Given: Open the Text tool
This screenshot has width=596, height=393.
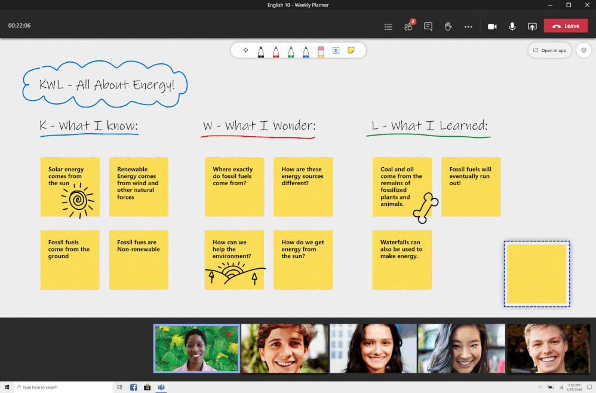Looking at the screenshot, I should (336, 51).
